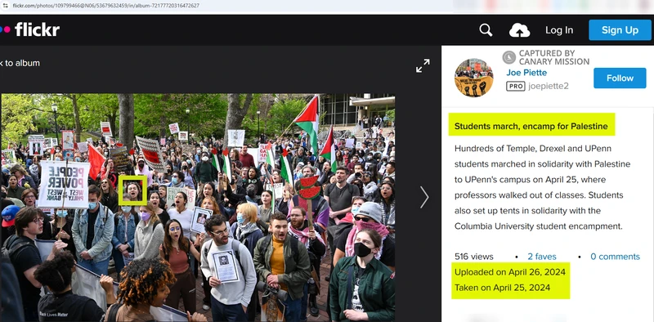This screenshot has height=322, width=654.
Task: Click the photo title Students march, encamp for Palestine
Action: coord(531,126)
